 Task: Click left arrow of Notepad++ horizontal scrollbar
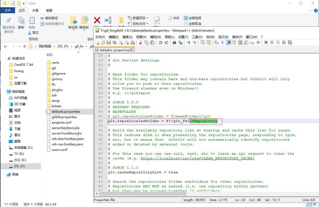(97, 194)
